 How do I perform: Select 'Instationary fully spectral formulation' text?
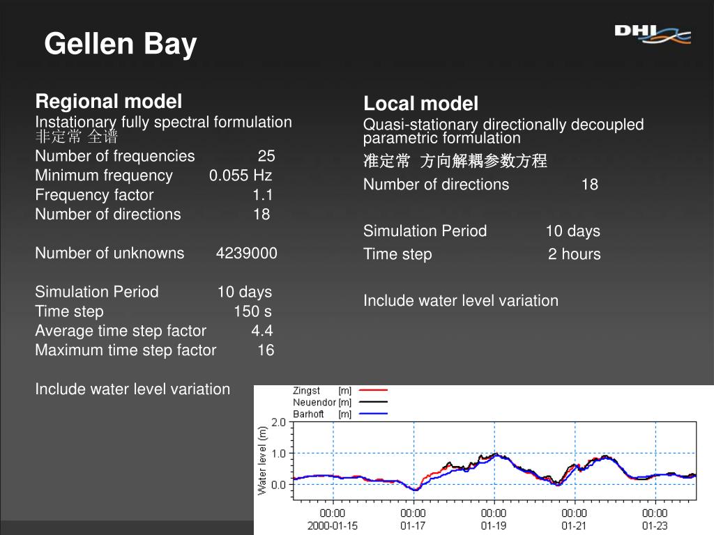[x=163, y=122]
